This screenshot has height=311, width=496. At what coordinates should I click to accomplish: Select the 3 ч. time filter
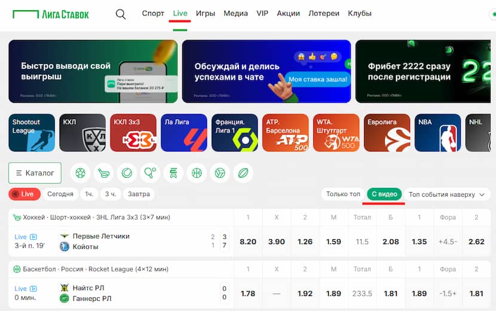point(111,194)
